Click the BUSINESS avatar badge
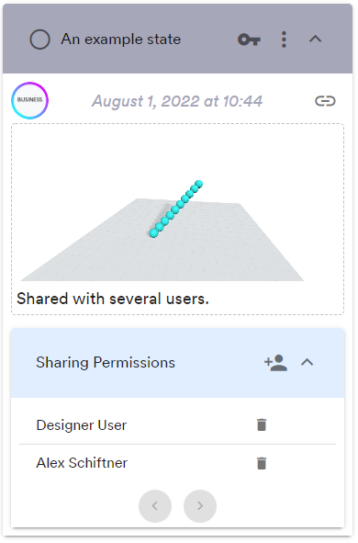The image size is (358, 543). click(x=30, y=100)
